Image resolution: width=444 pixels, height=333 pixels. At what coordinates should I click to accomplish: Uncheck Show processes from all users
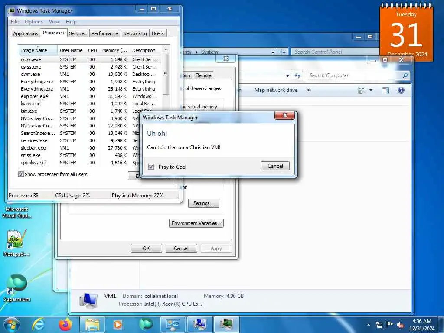point(21,174)
